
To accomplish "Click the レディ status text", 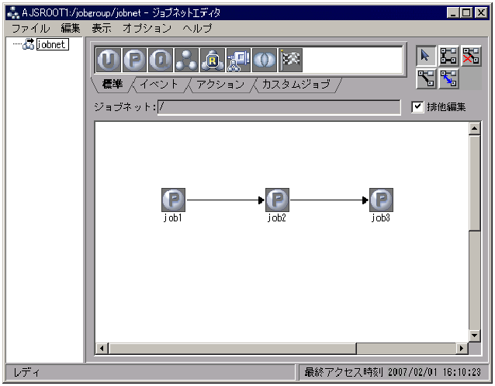I will coord(26,373).
